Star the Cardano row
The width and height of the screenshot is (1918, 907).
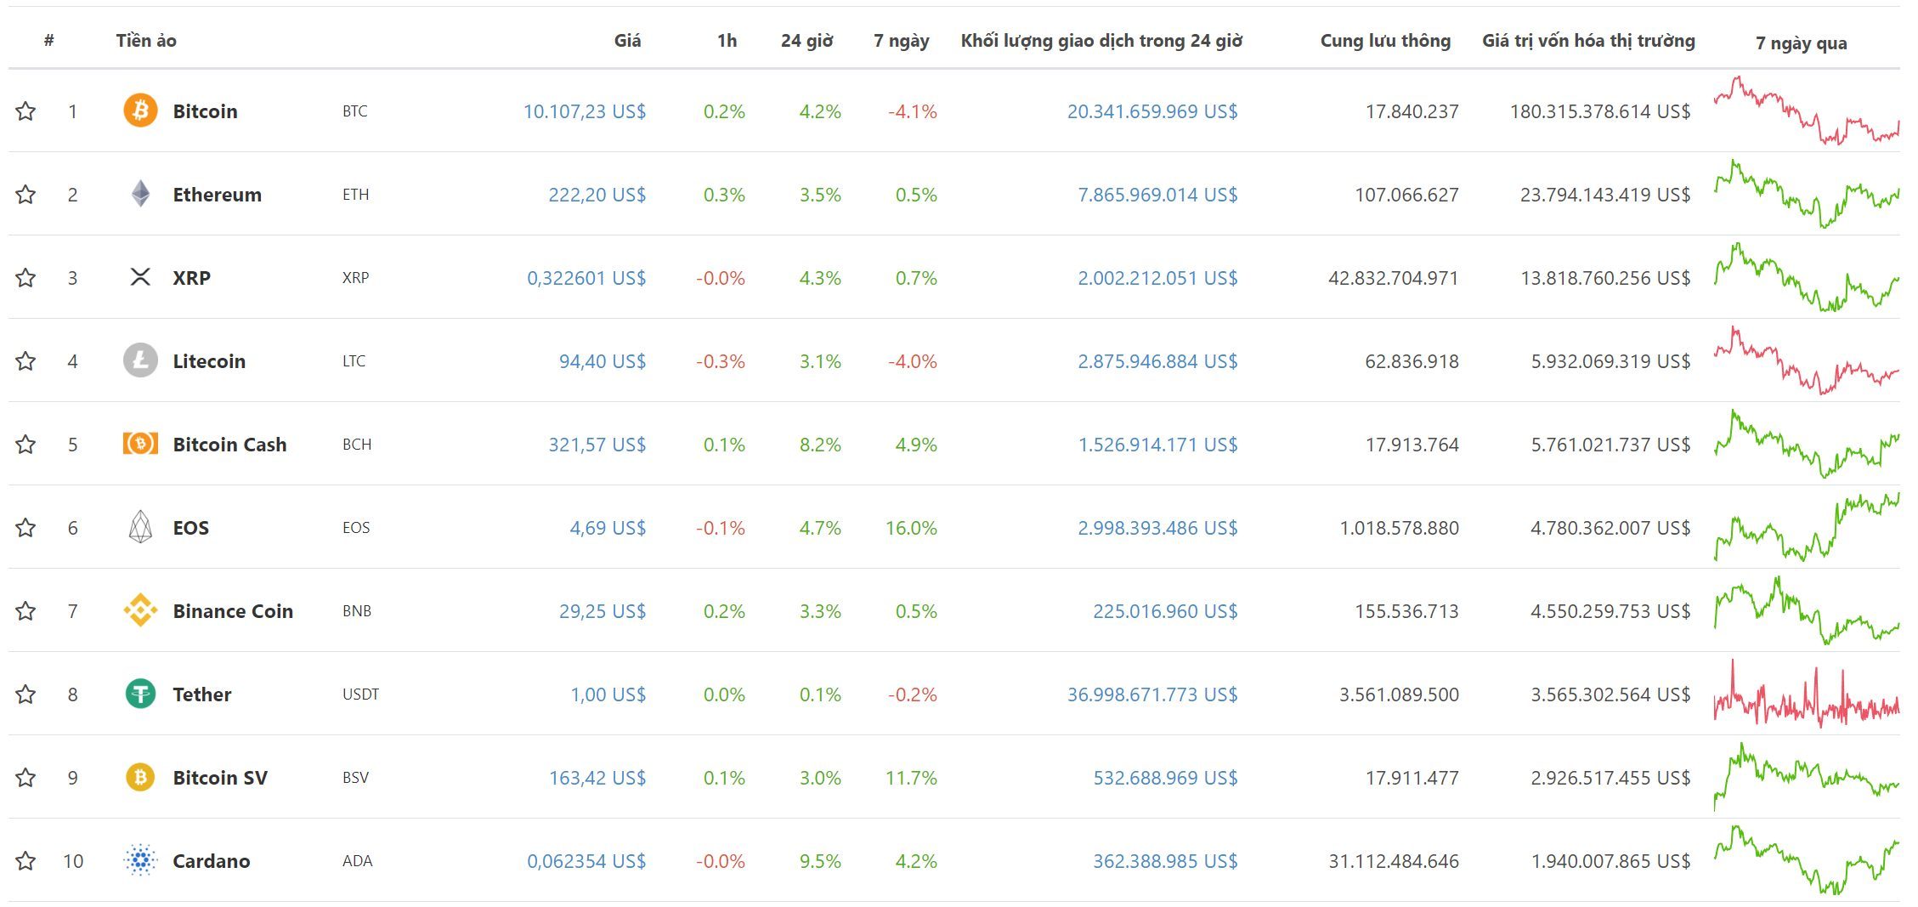click(25, 860)
